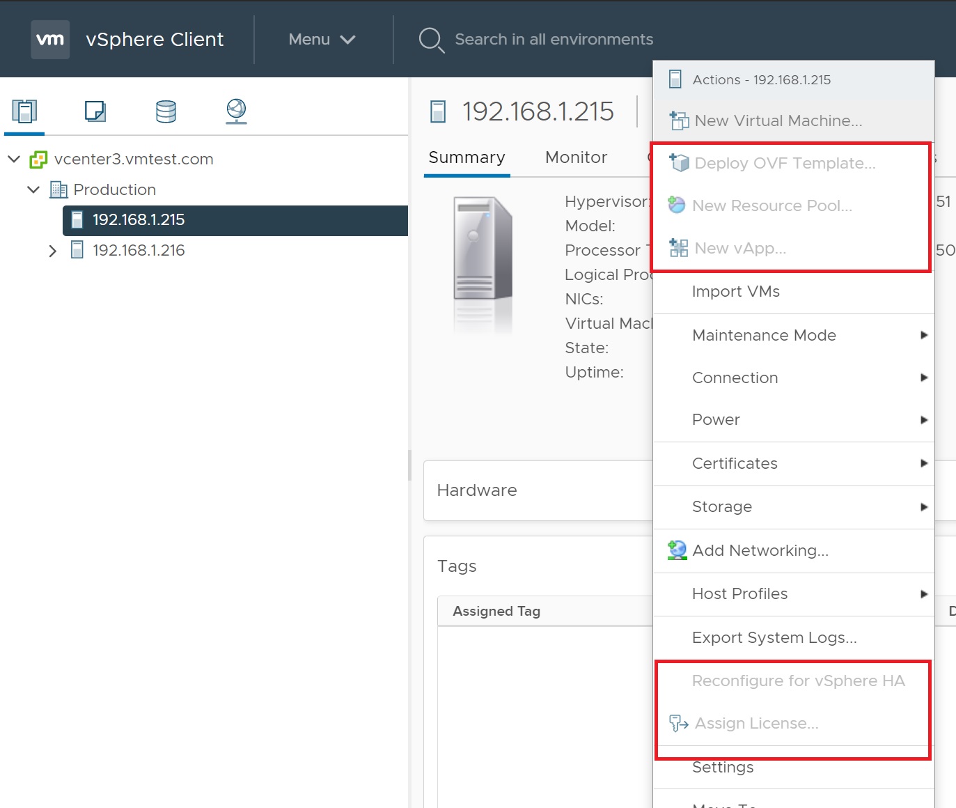
Task: Click the Assign License key icon
Action: [679, 724]
